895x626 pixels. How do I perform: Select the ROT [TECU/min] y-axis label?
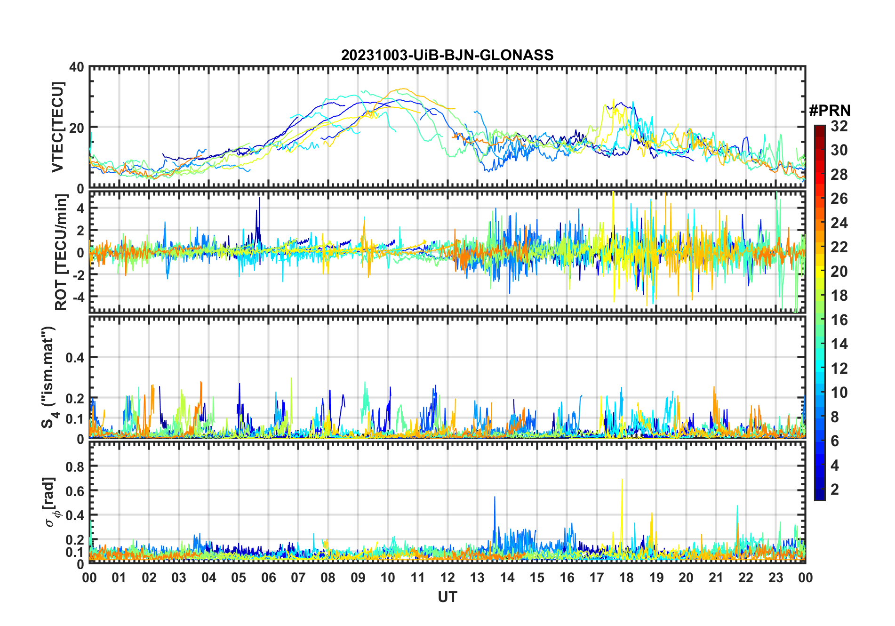pos(61,252)
